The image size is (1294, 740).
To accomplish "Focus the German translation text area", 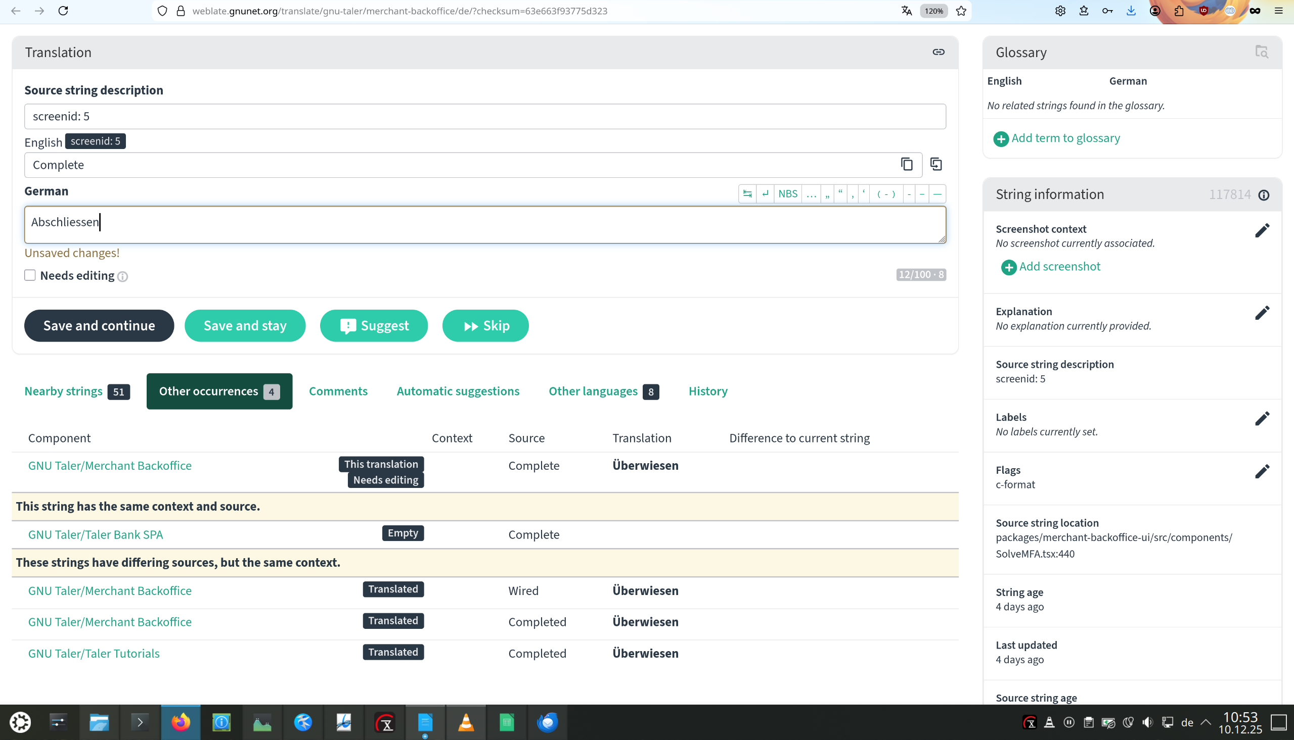I will [x=484, y=225].
